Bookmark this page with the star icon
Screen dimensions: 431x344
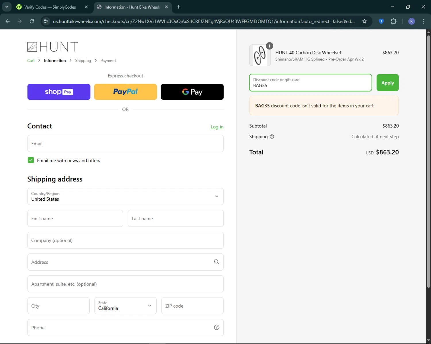(x=364, y=21)
